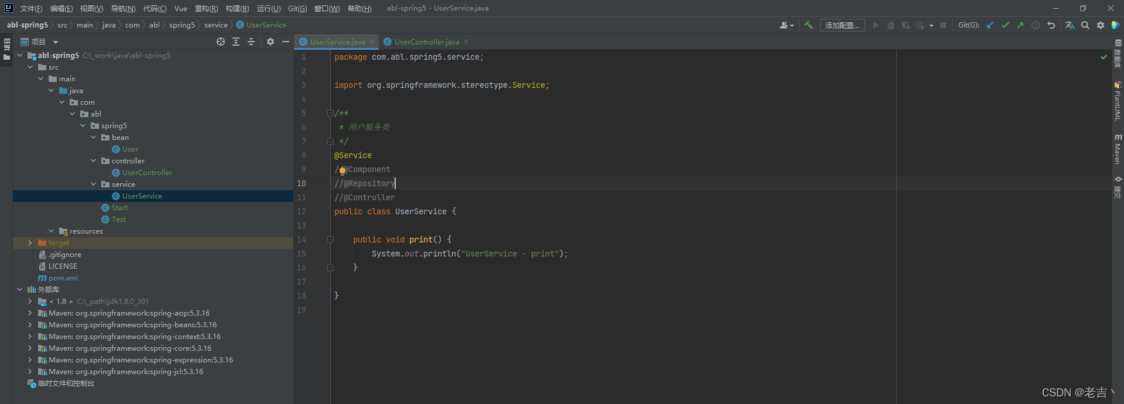Click service in the breadcrumb bar
1124x404 pixels.
[x=216, y=25]
